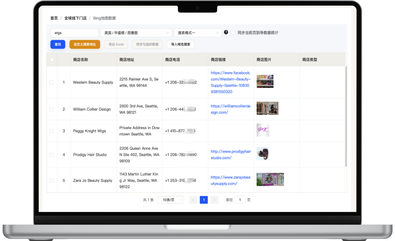Click the Prodigy Hair Studio image thumbnail
This screenshot has height=241, width=395.
263,154
